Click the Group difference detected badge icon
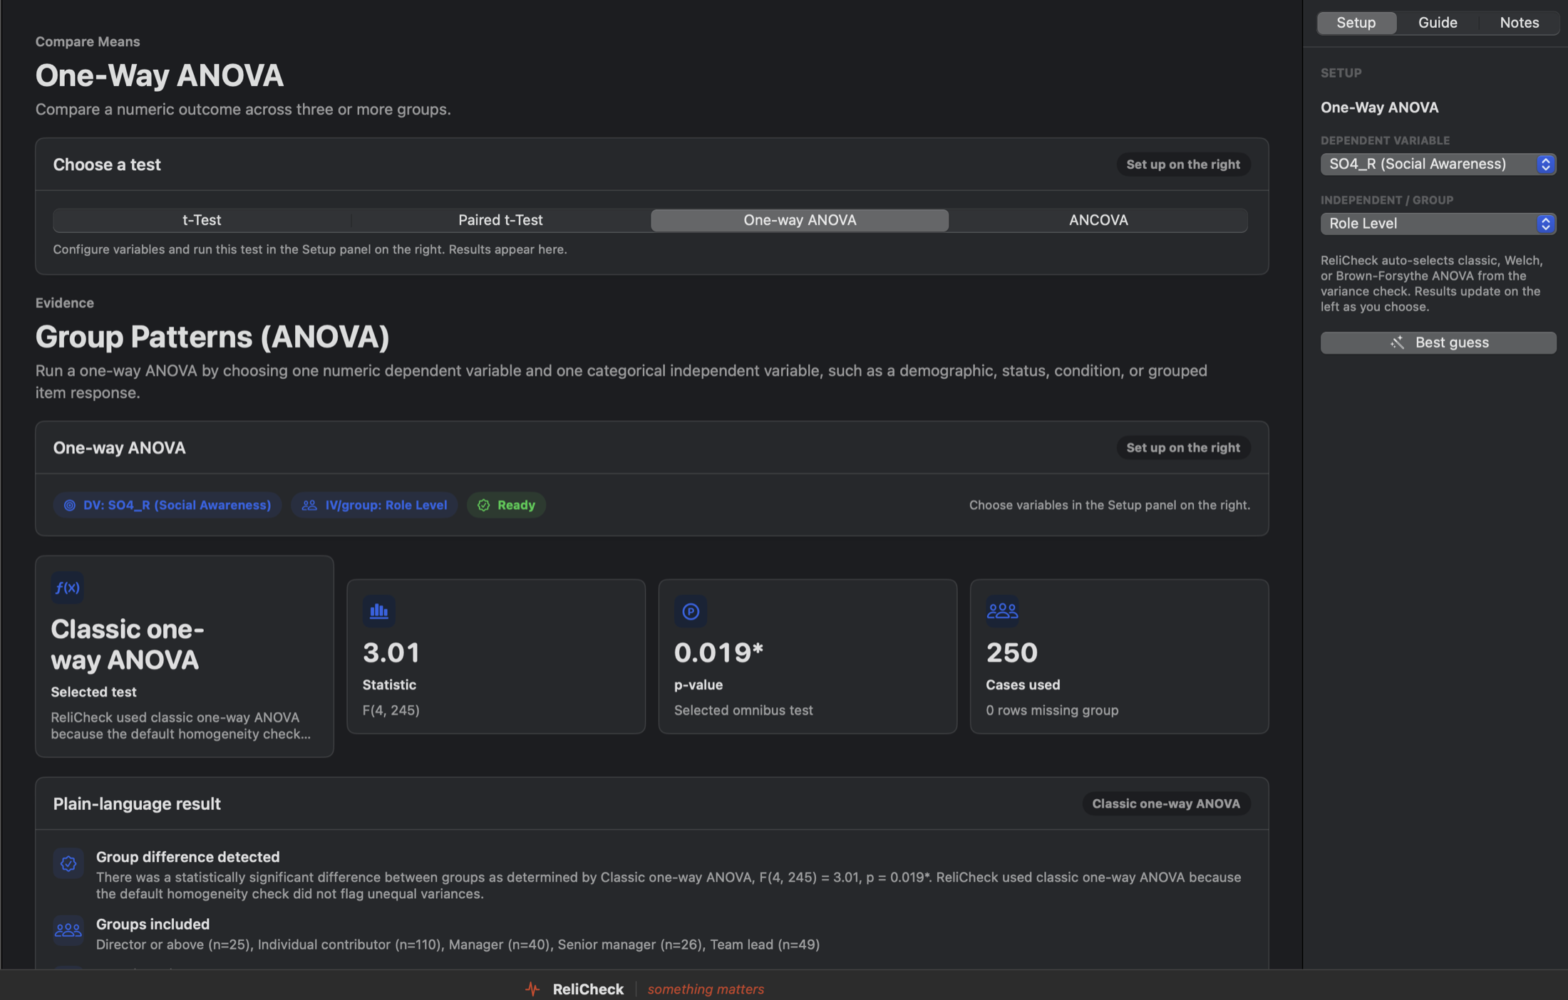Image resolution: width=1568 pixels, height=1000 pixels. pos(68,864)
